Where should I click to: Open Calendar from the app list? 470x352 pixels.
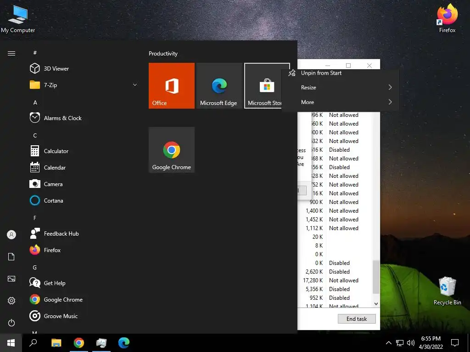click(x=83, y=168)
